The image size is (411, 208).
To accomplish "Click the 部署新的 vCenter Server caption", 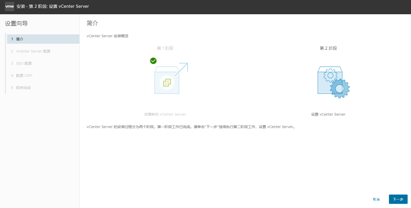I will [x=165, y=114].
